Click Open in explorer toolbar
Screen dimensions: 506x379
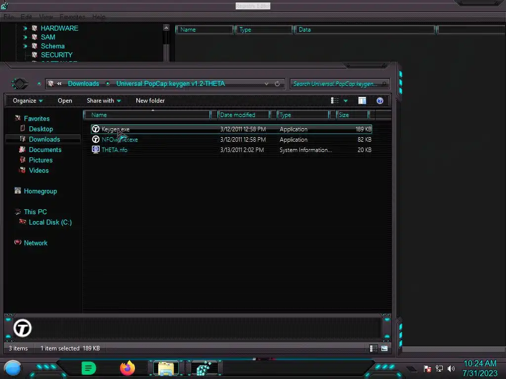[x=65, y=101]
